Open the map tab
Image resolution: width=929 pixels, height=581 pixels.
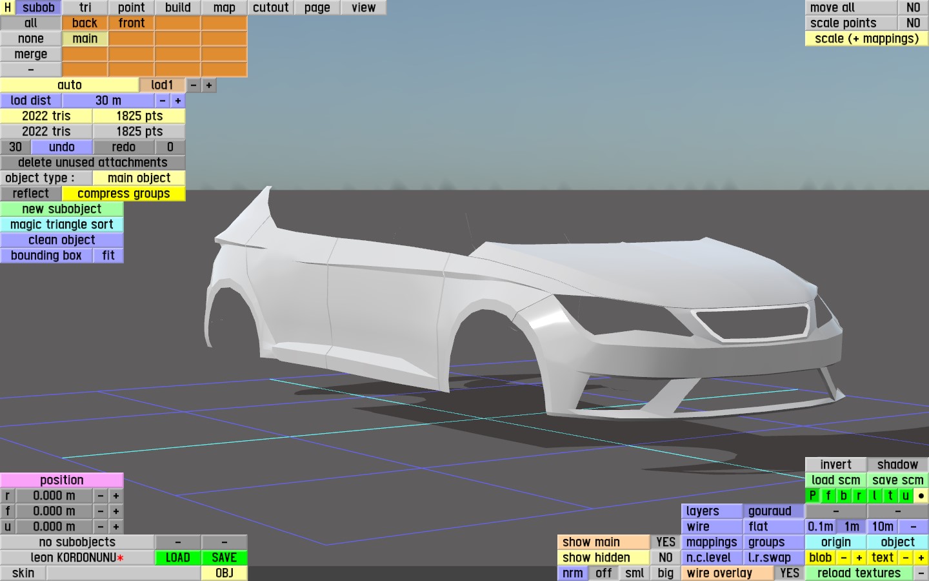pos(225,8)
